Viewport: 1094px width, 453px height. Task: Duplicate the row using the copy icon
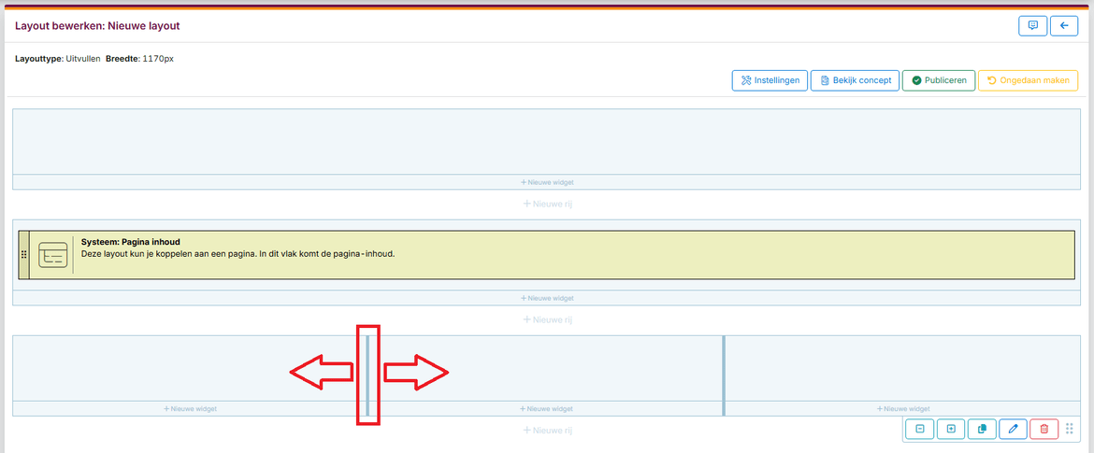click(982, 429)
